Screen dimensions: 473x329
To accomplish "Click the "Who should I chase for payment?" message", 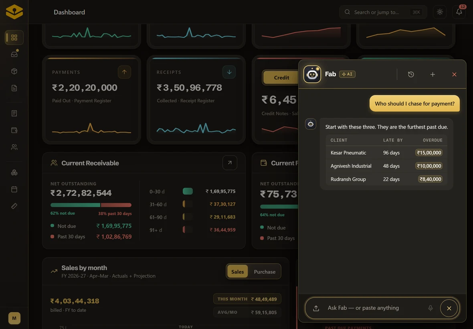I will 414,104.
